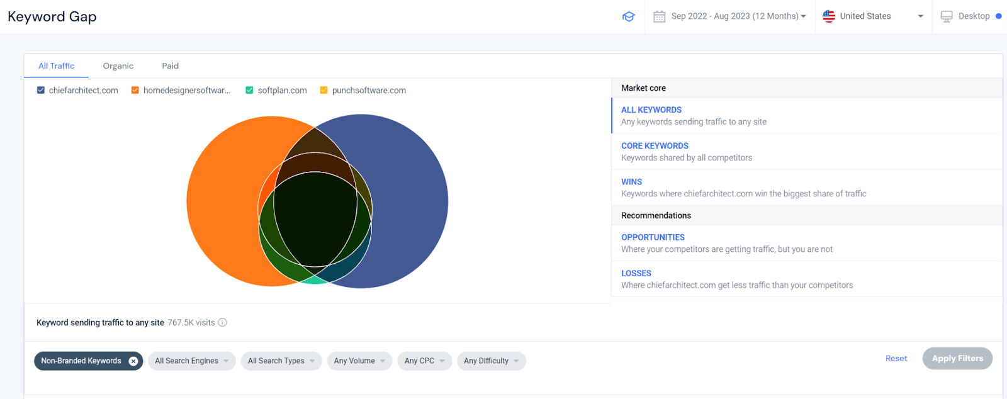Switch to Paid tab
Image resolution: width=1007 pixels, height=399 pixels.
click(x=171, y=66)
